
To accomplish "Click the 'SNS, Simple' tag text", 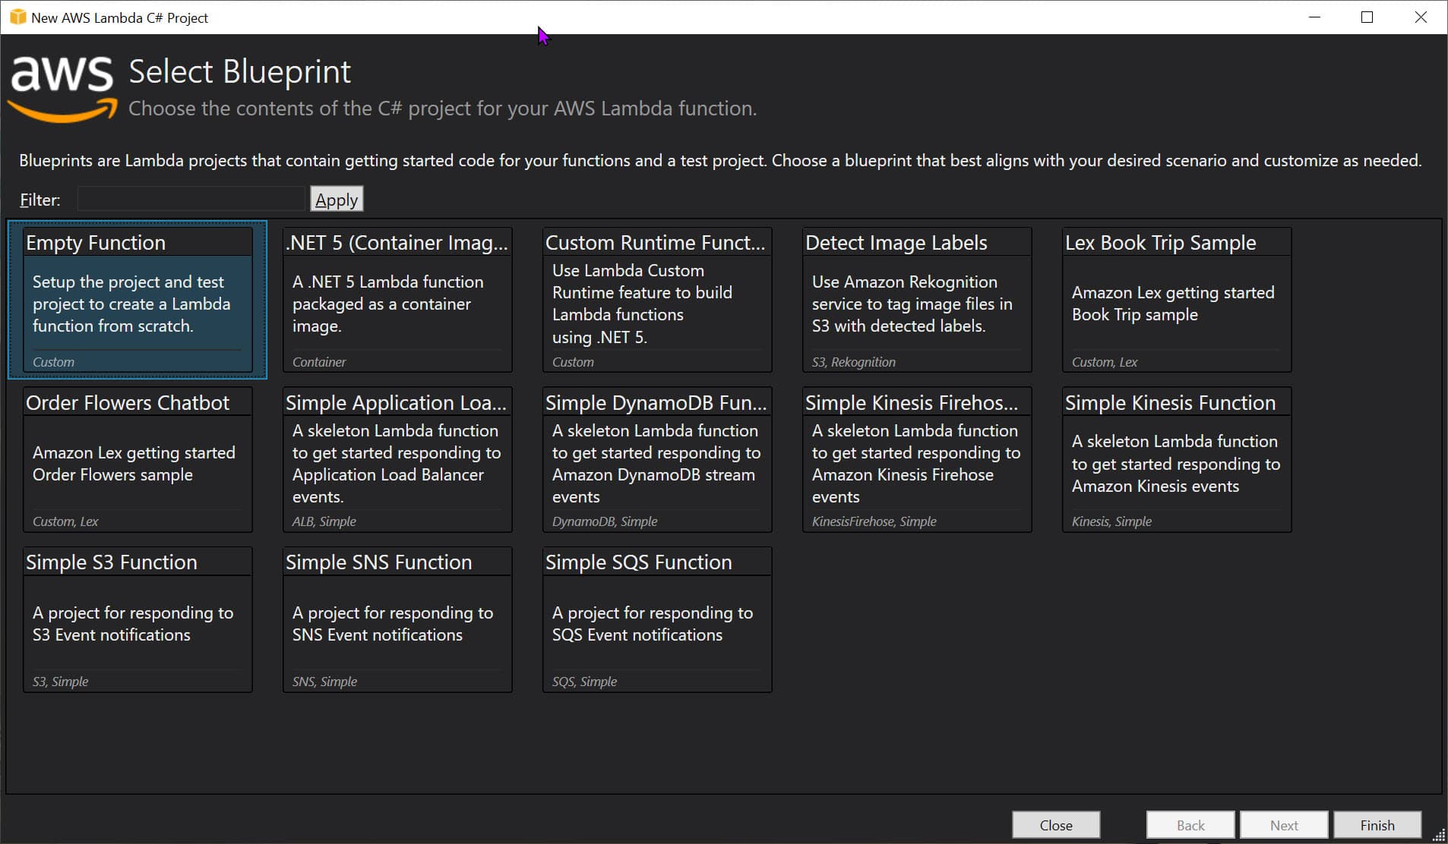I will click(x=324, y=682).
